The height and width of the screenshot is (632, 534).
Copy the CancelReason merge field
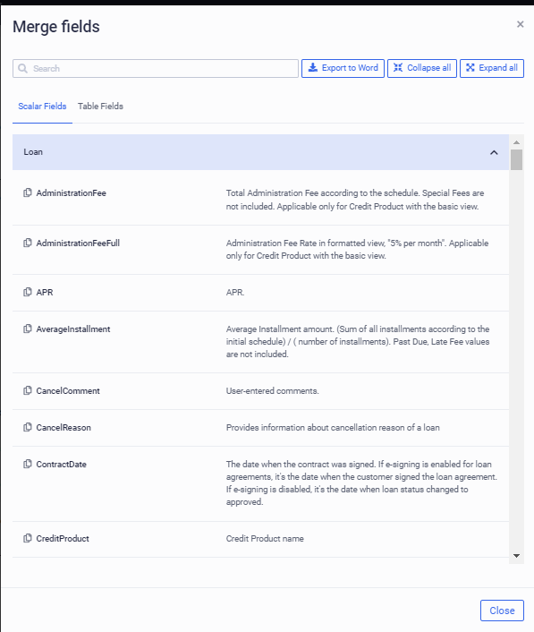tap(28, 427)
